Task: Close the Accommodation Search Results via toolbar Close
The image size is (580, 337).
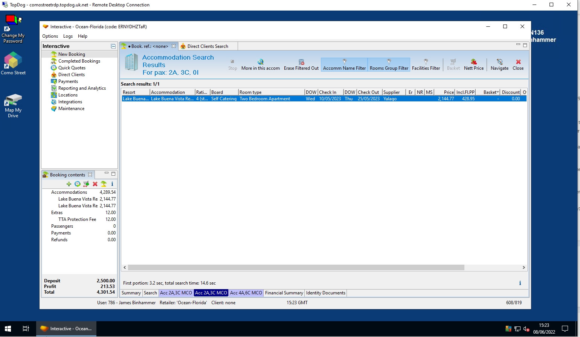Action: [x=518, y=64]
